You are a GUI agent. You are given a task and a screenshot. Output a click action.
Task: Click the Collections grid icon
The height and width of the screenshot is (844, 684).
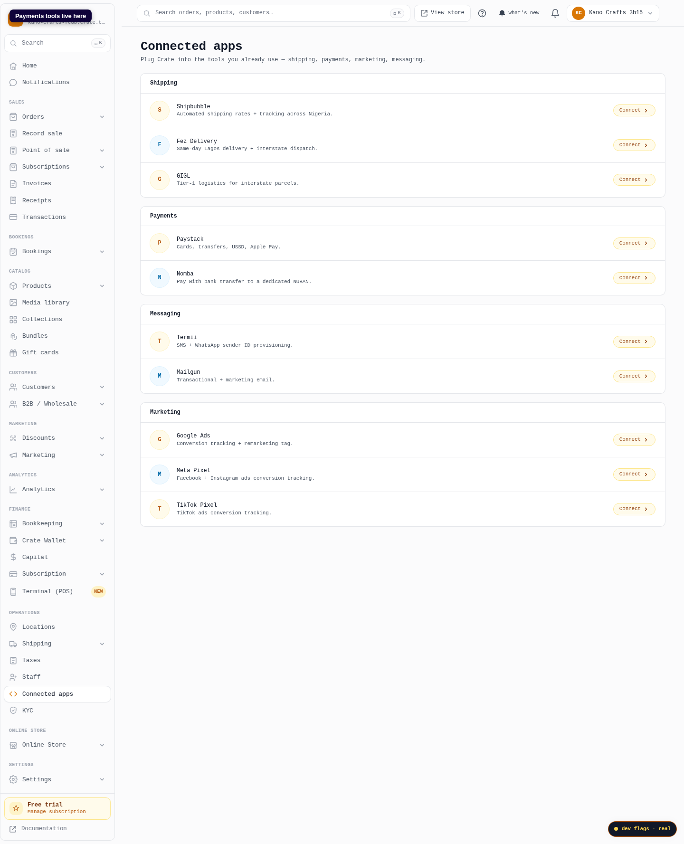(x=13, y=320)
